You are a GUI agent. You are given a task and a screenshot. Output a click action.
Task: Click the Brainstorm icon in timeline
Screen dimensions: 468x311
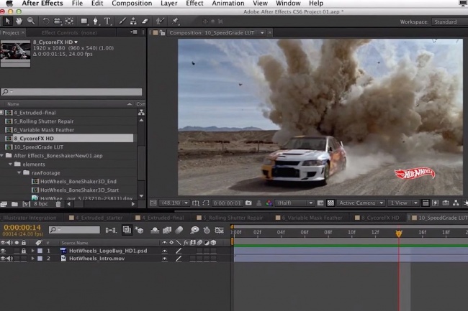point(194,230)
